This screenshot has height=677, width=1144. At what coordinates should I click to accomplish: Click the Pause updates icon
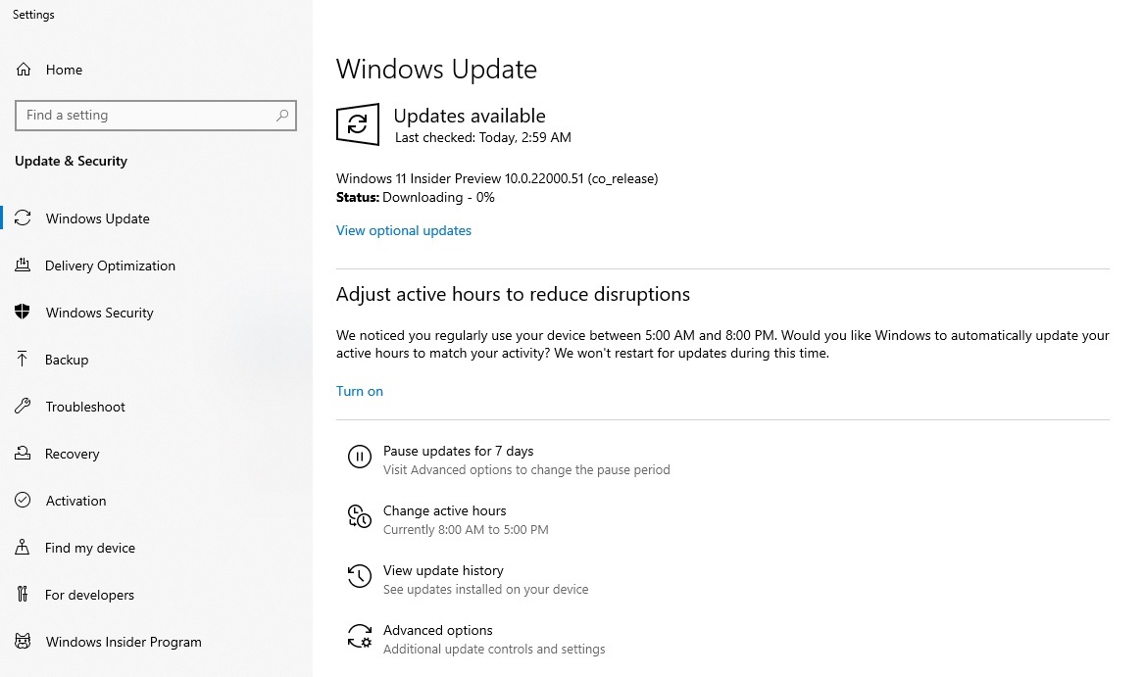coord(359,456)
